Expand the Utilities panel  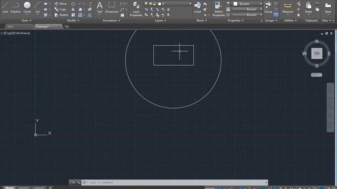(291, 20)
